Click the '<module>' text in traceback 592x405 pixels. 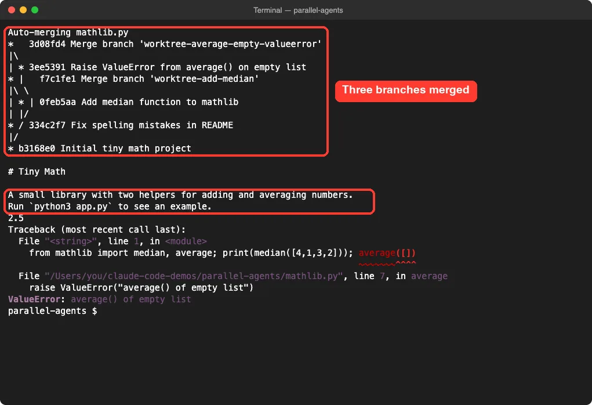tap(186, 241)
